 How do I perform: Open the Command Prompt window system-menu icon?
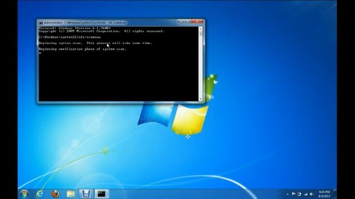[40, 23]
